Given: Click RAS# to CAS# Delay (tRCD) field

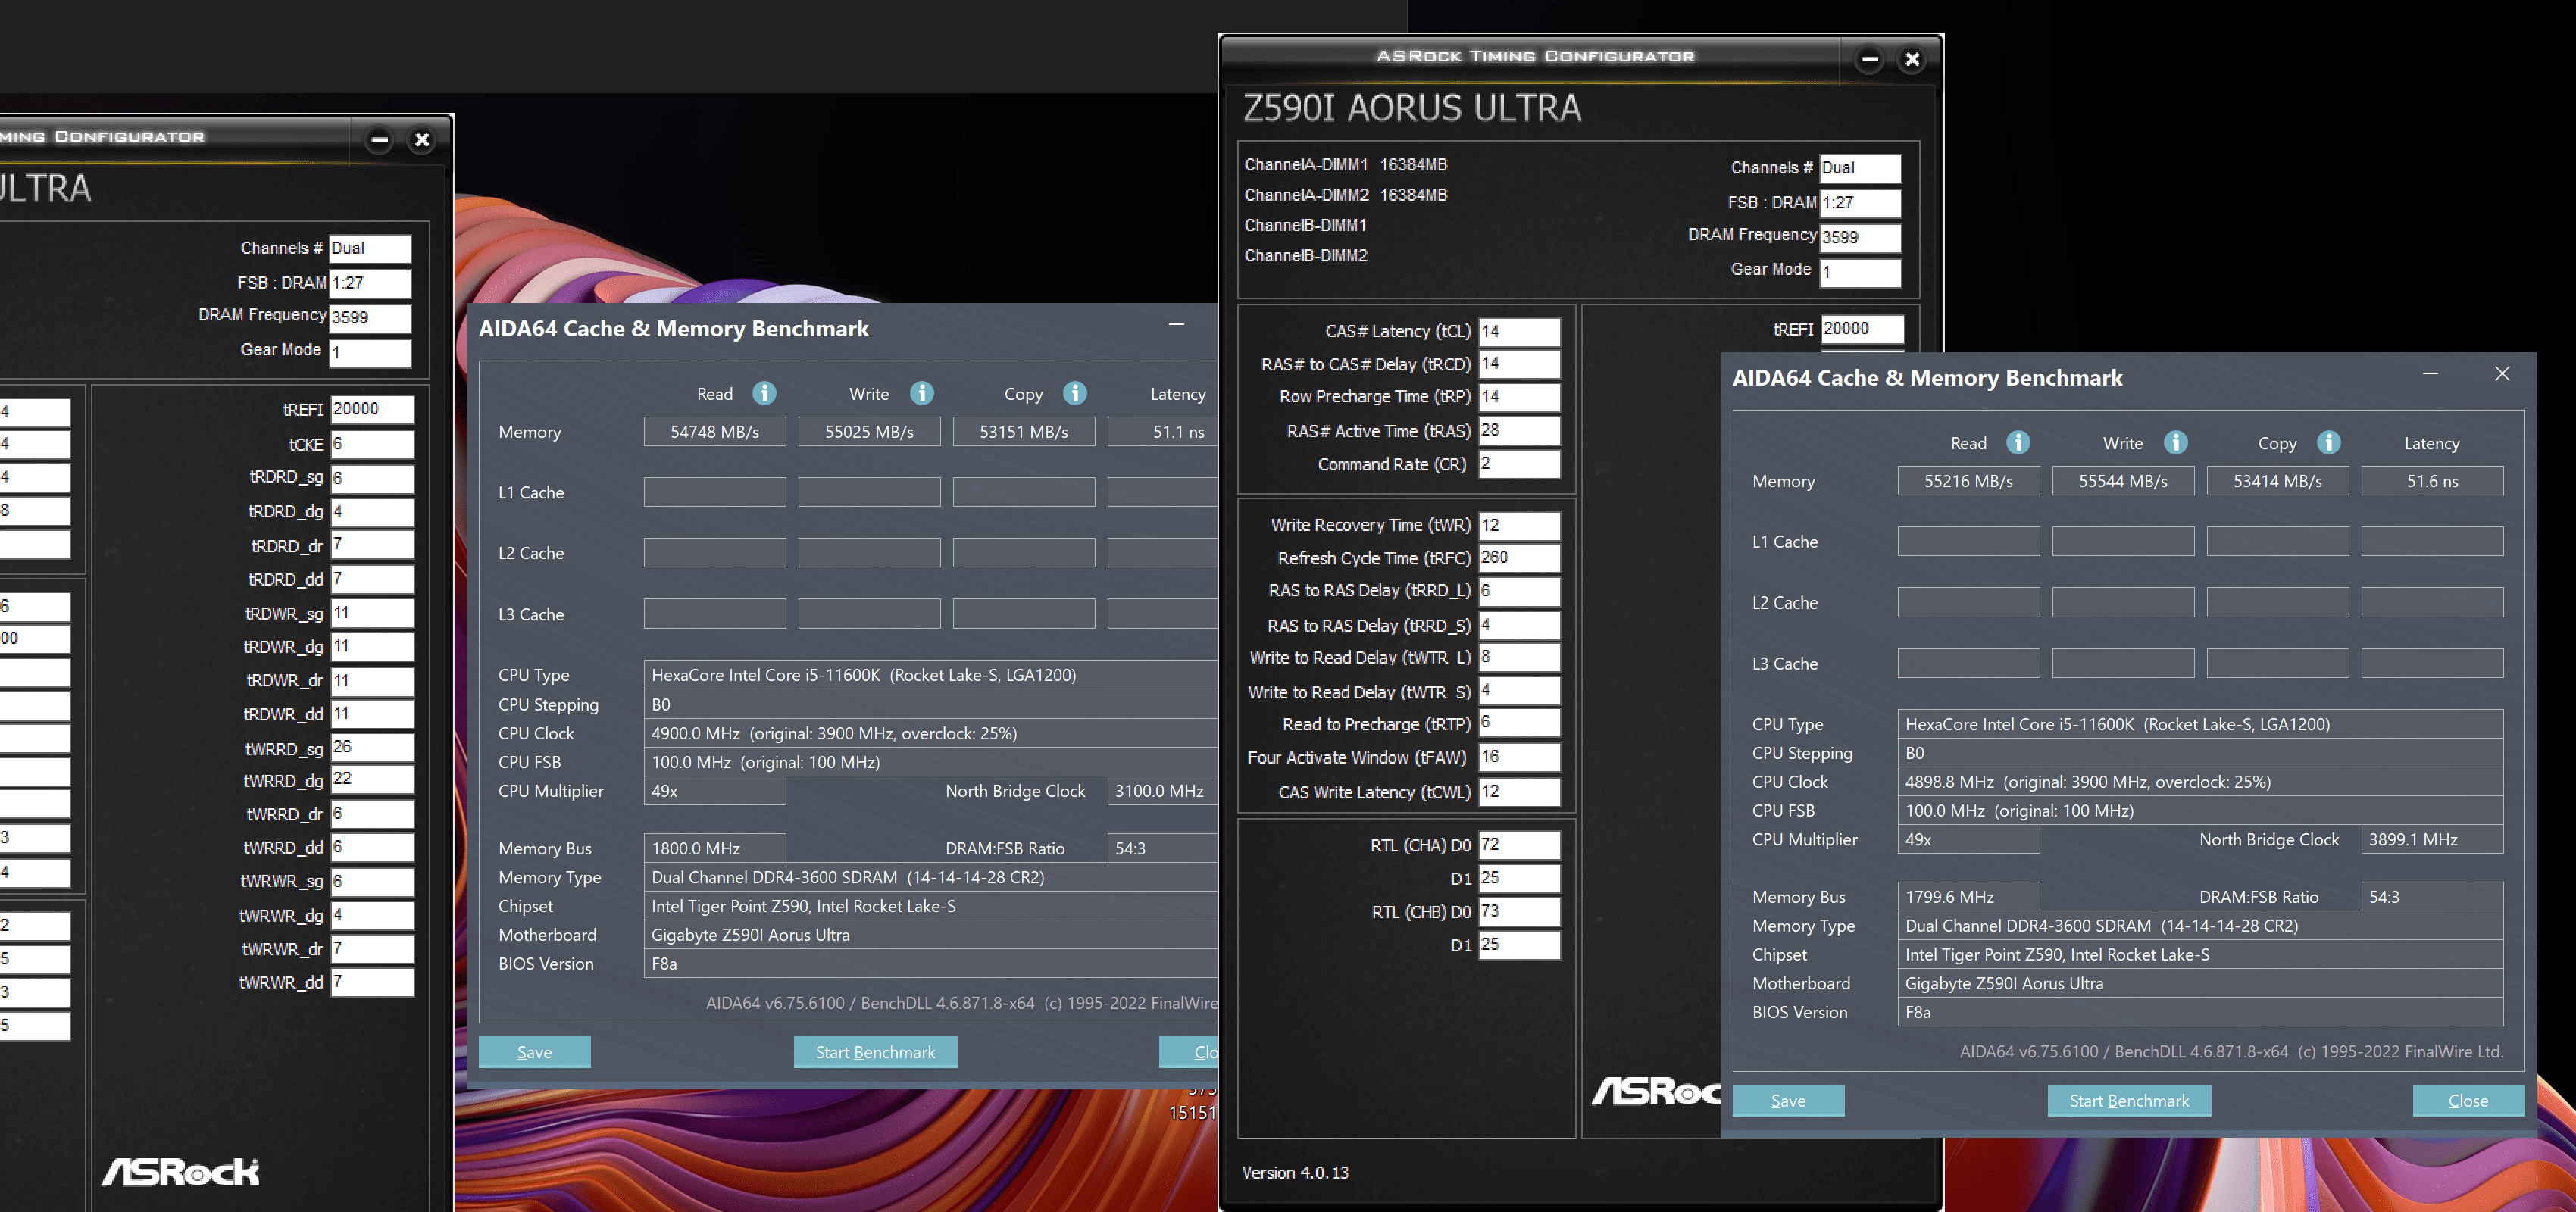Looking at the screenshot, I should tap(1519, 364).
